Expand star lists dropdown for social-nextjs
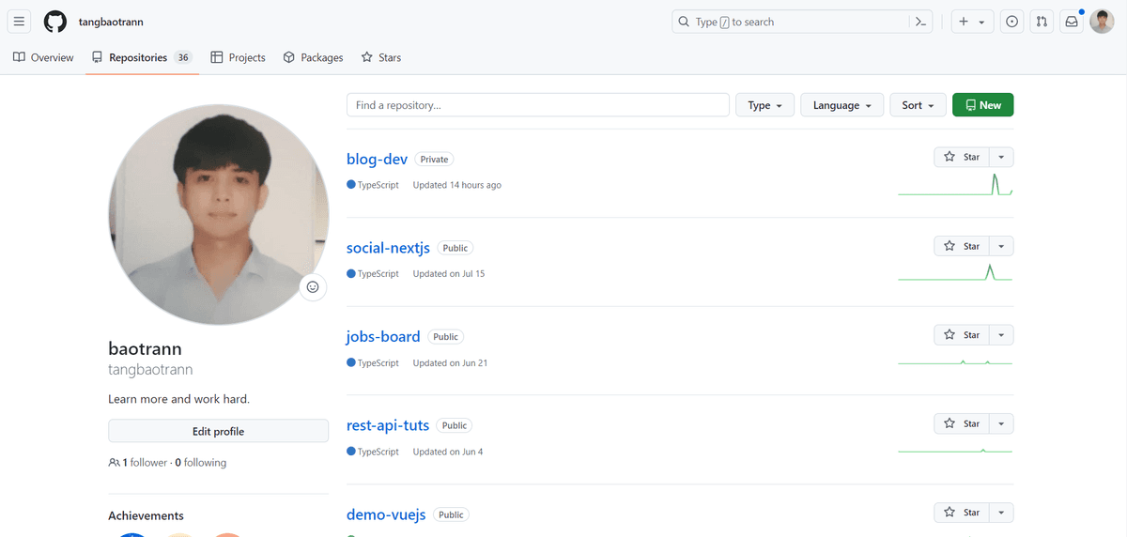Image resolution: width=1127 pixels, height=537 pixels. pyautogui.click(x=1001, y=246)
